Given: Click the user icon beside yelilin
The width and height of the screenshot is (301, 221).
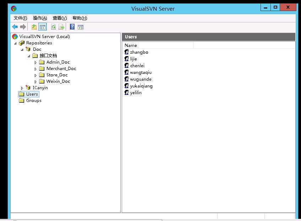Looking at the screenshot, I should point(127,92).
